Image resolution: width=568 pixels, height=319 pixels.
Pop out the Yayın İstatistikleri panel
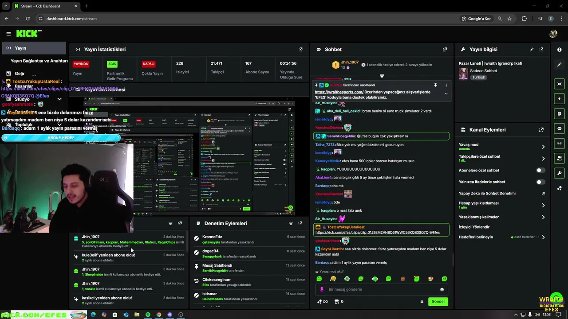click(x=300, y=50)
